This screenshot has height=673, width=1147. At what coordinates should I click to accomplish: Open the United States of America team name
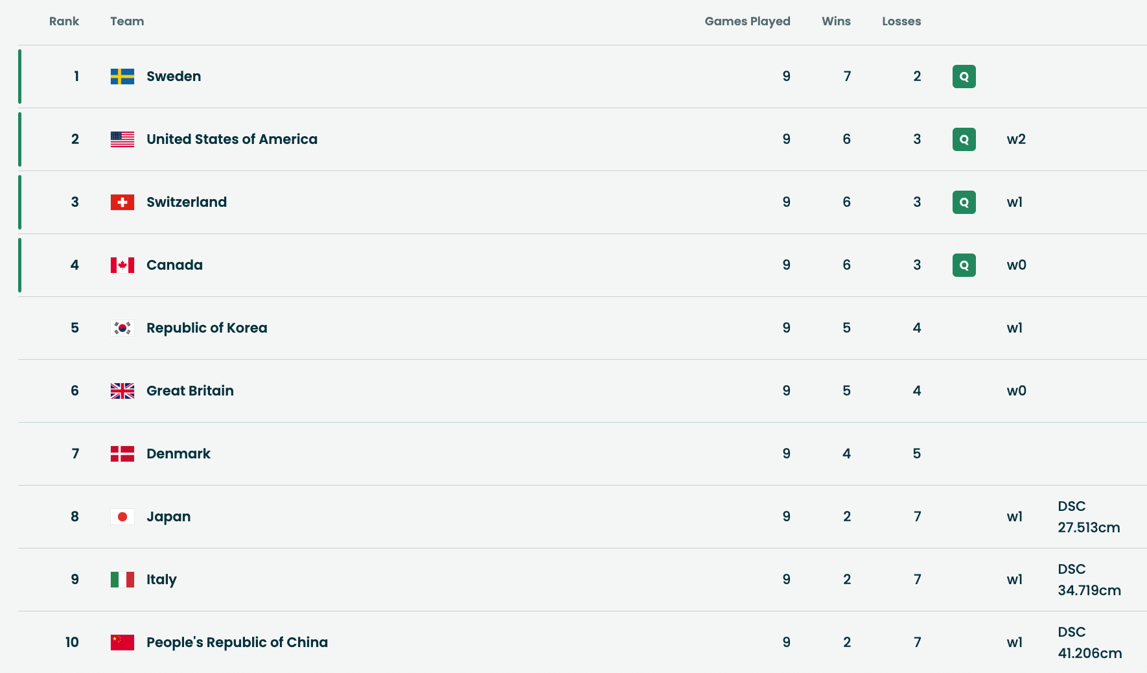tap(232, 139)
